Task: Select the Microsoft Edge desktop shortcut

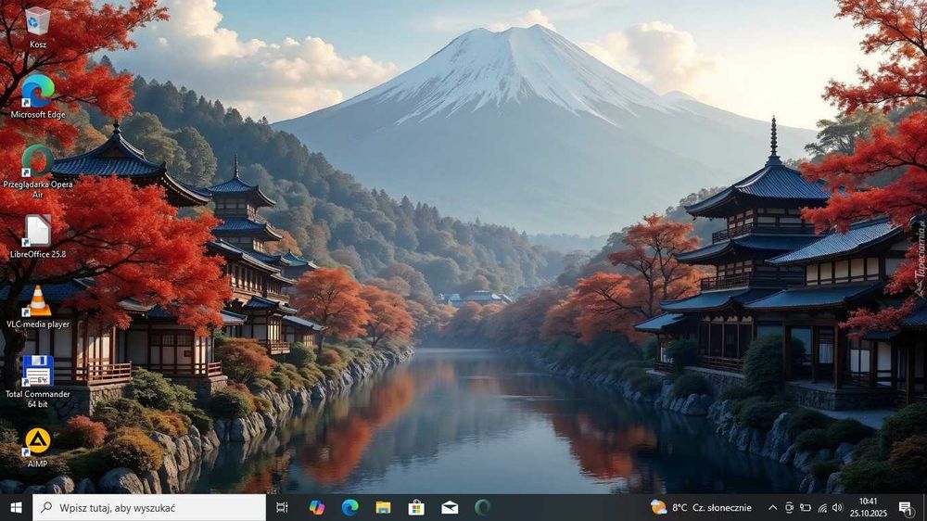Action: coord(38,96)
